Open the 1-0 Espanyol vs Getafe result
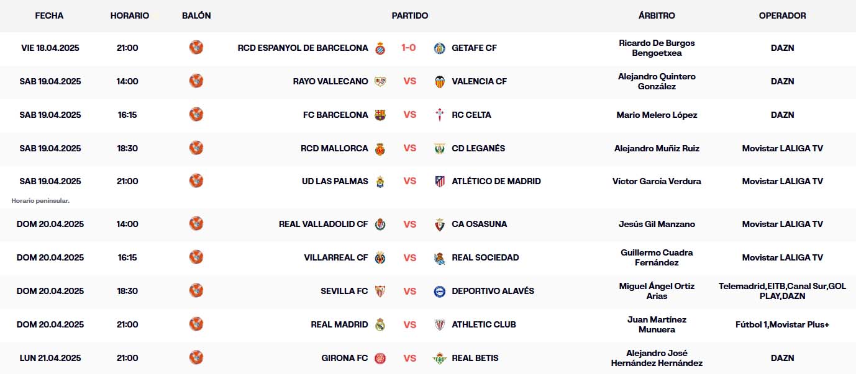Image resolution: width=856 pixels, height=374 pixels. [409, 48]
